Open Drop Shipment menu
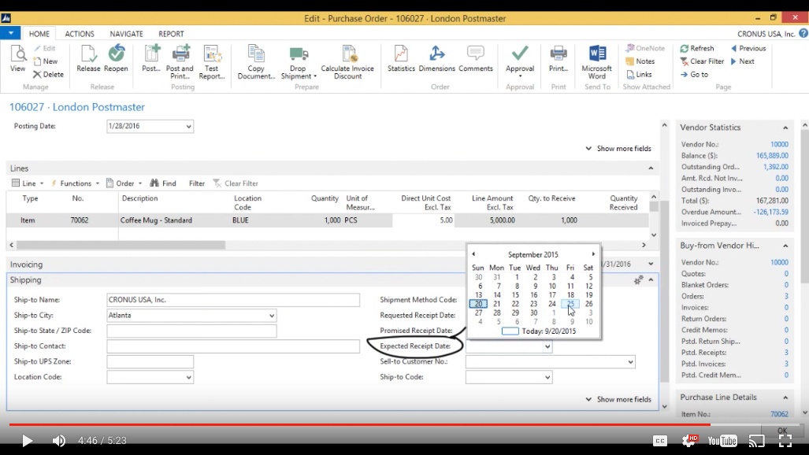This screenshot has height=455, width=809. [299, 62]
